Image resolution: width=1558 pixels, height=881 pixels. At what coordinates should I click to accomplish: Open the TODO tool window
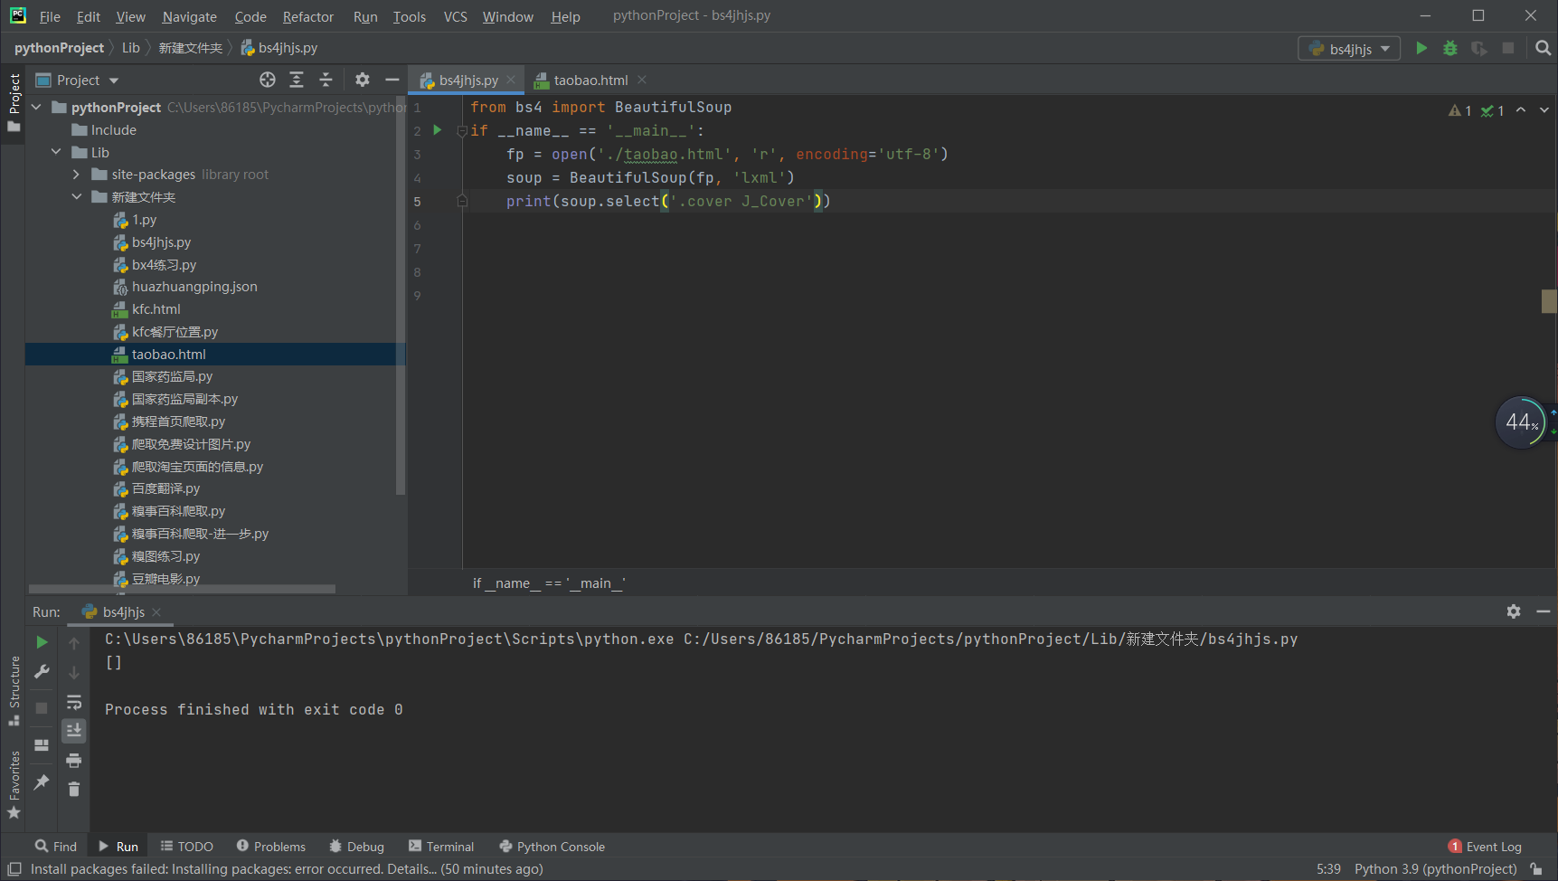pos(187,847)
